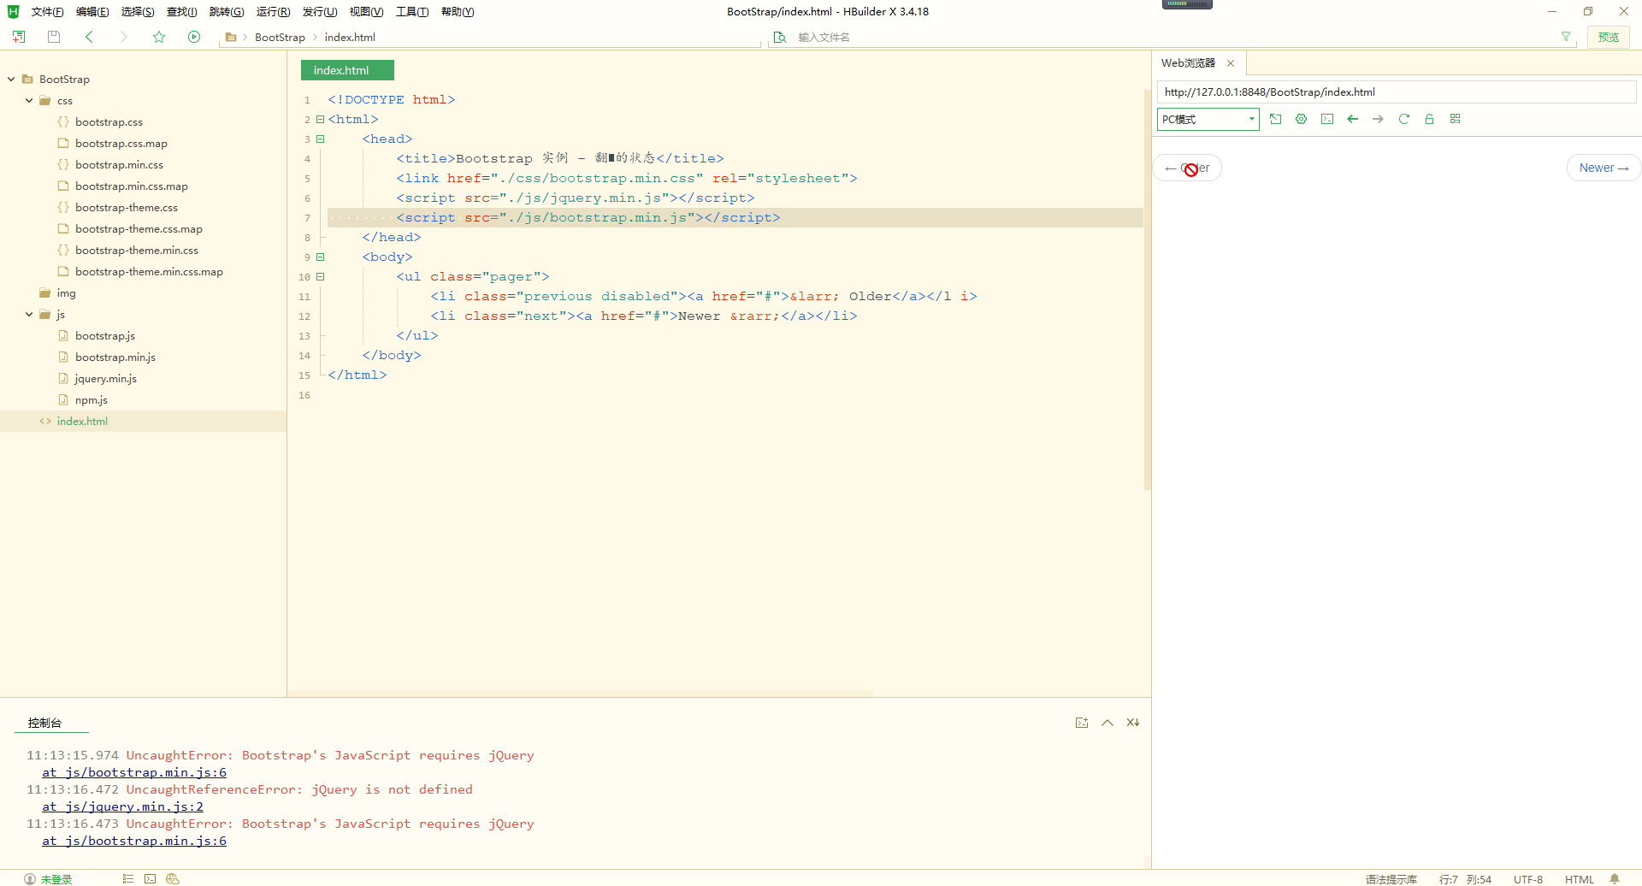
Task: Close the Web浏览器 tab
Action: tap(1231, 62)
